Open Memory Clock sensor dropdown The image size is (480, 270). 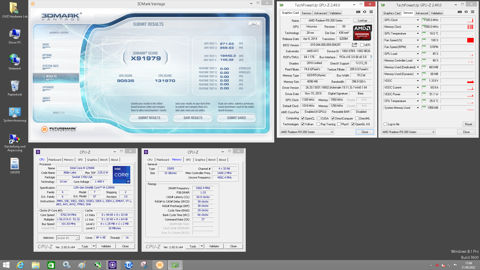pyautogui.click(x=418, y=27)
